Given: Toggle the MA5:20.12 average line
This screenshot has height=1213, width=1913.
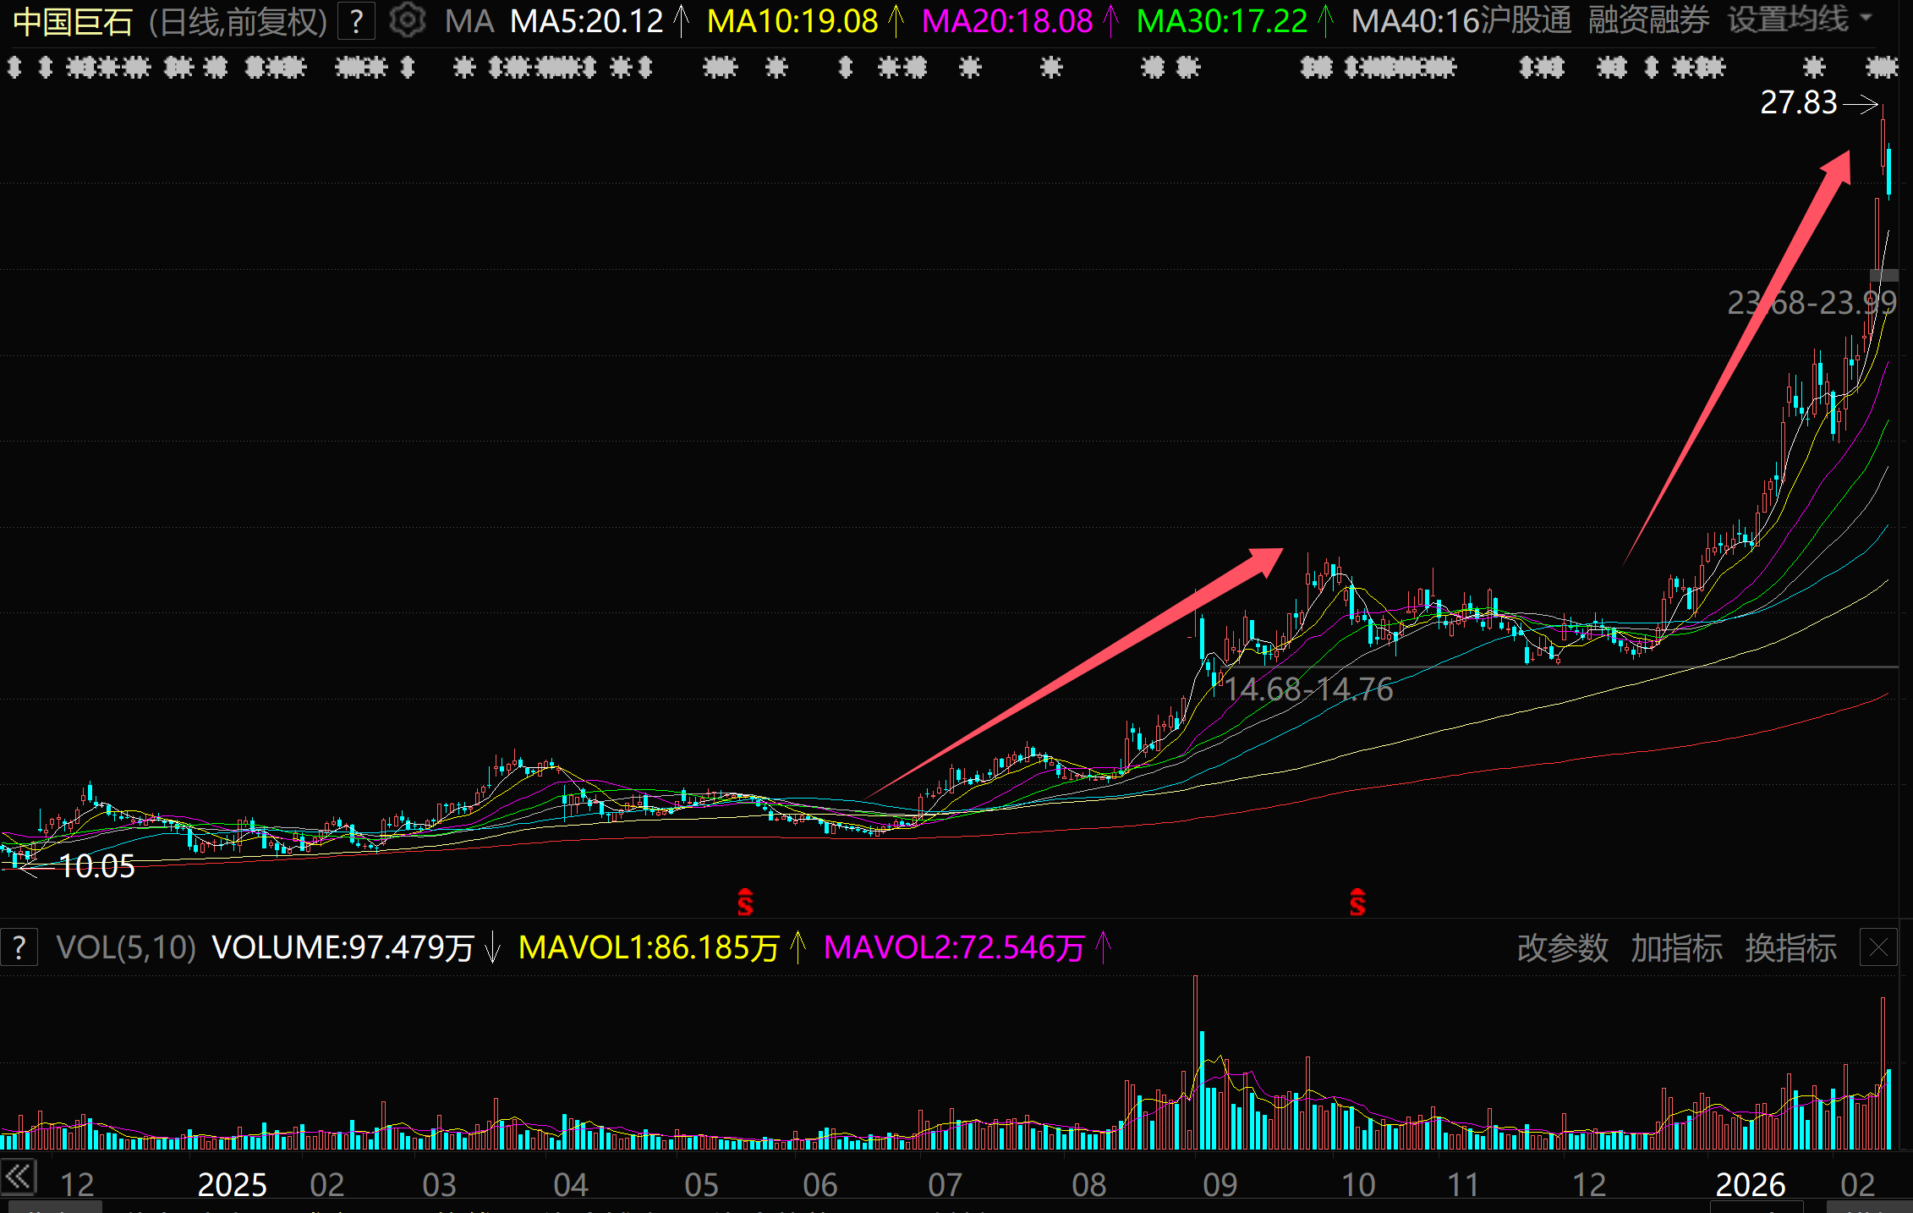Looking at the screenshot, I should click(587, 21).
